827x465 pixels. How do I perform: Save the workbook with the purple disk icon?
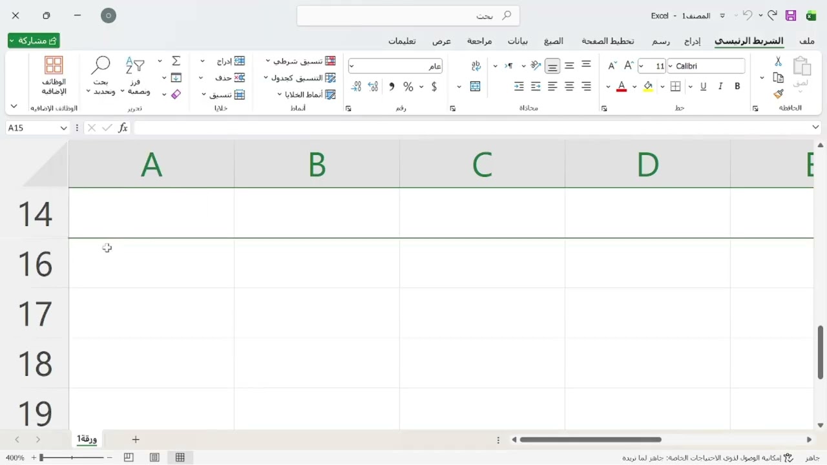(x=791, y=15)
